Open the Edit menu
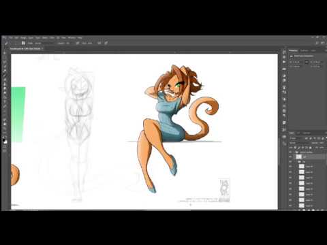Viewport: 327px width, 245px height. [x=16, y=37]
